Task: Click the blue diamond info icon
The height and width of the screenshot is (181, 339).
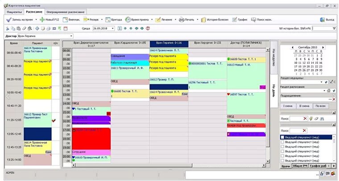Action: pyautogui.click(x=37, y=28)
